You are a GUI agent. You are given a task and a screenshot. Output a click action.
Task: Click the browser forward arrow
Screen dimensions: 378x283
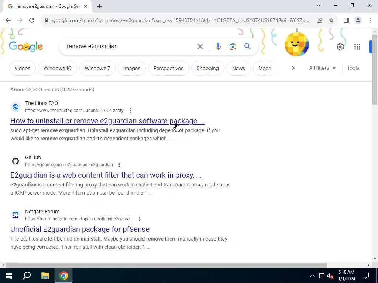(20, 21)
